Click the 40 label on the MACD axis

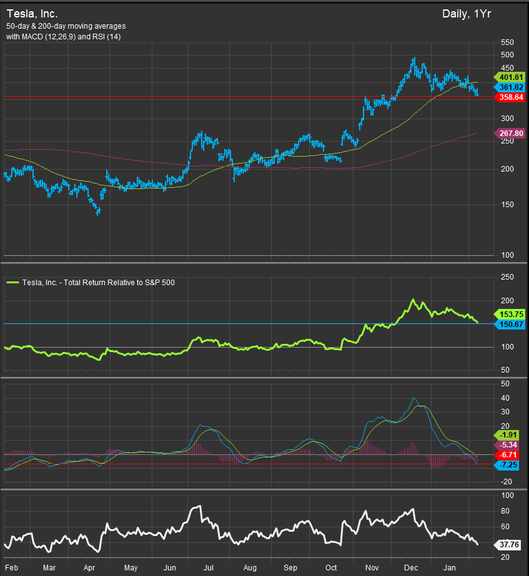505,398
